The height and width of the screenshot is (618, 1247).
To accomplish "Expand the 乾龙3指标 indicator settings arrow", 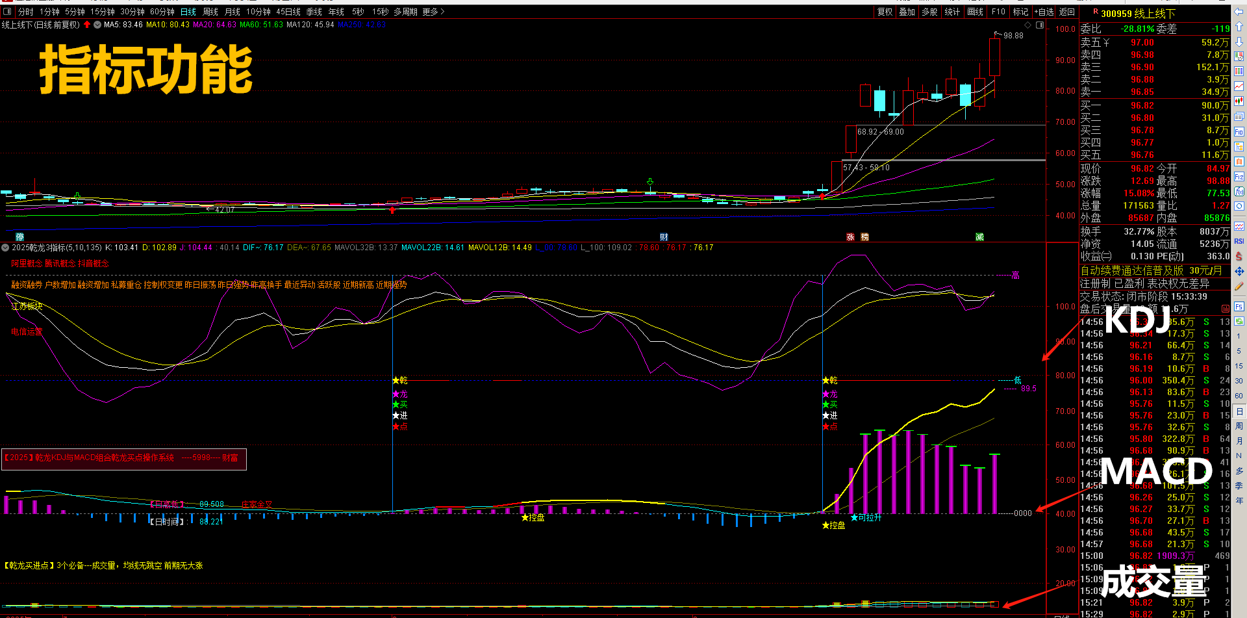I will (x=5, y=248).
